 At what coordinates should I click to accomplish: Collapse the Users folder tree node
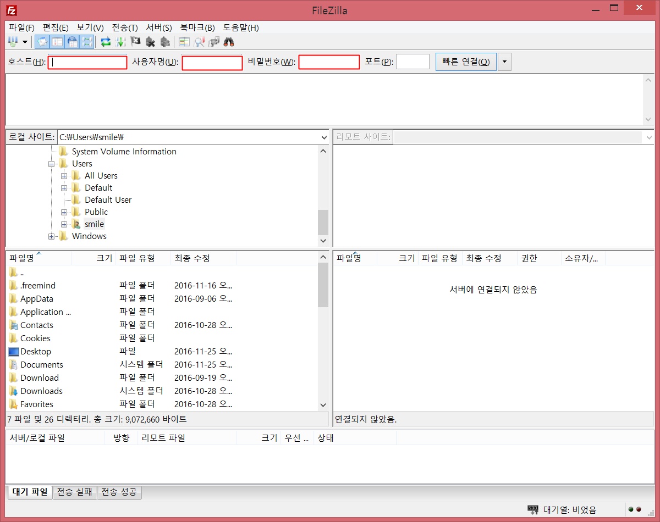coord(51,164)
